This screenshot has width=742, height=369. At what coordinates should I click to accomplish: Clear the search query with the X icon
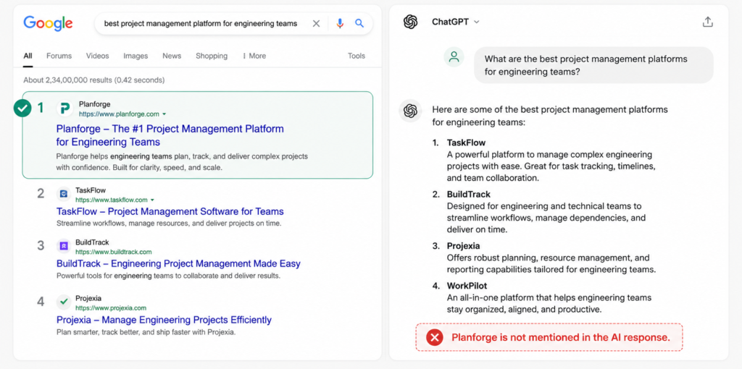(x=316, y=24)
